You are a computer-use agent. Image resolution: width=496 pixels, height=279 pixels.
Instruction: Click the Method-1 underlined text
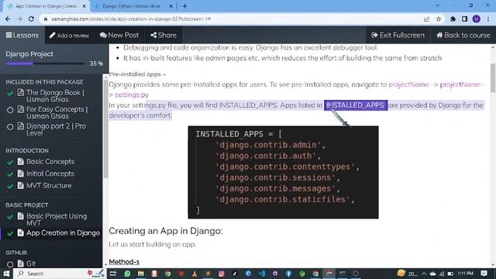124,262
